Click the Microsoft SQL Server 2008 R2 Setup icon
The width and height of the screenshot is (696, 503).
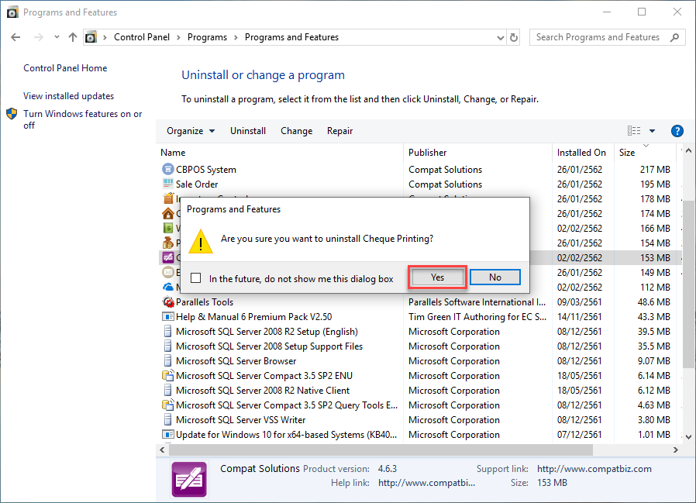pos(167,331)
